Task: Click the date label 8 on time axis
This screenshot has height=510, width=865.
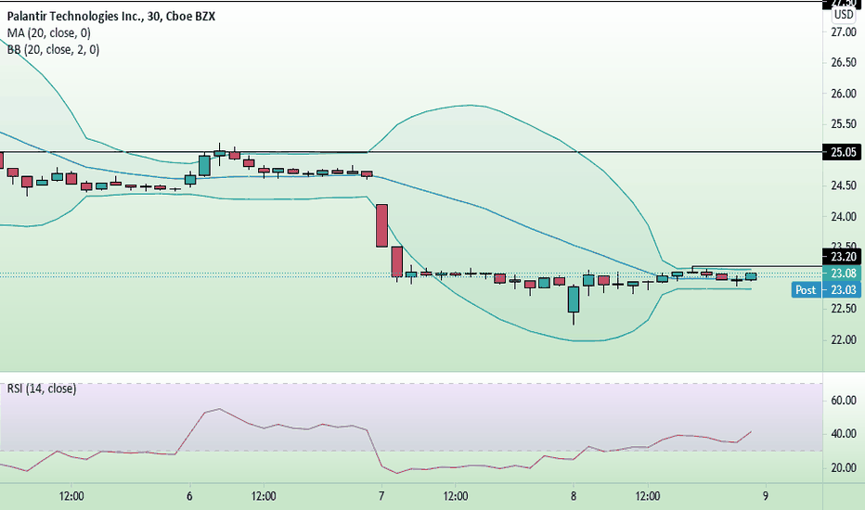Action: (574, 496)
